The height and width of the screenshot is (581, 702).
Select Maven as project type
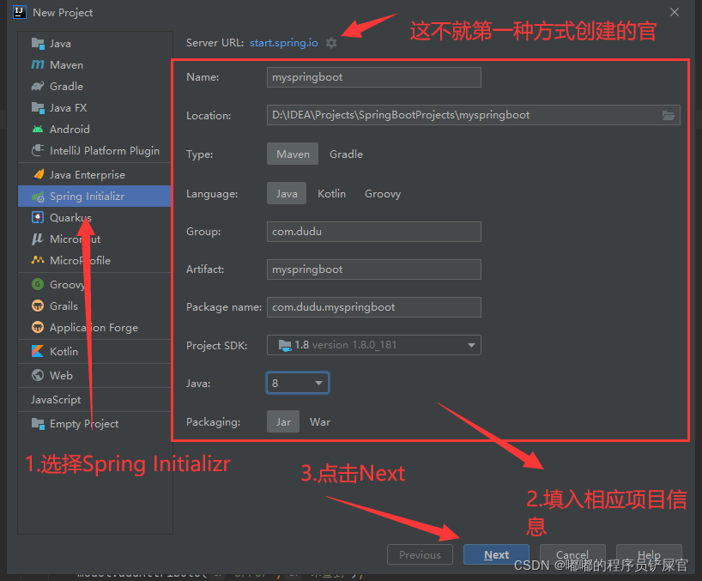tap(293, 154)
